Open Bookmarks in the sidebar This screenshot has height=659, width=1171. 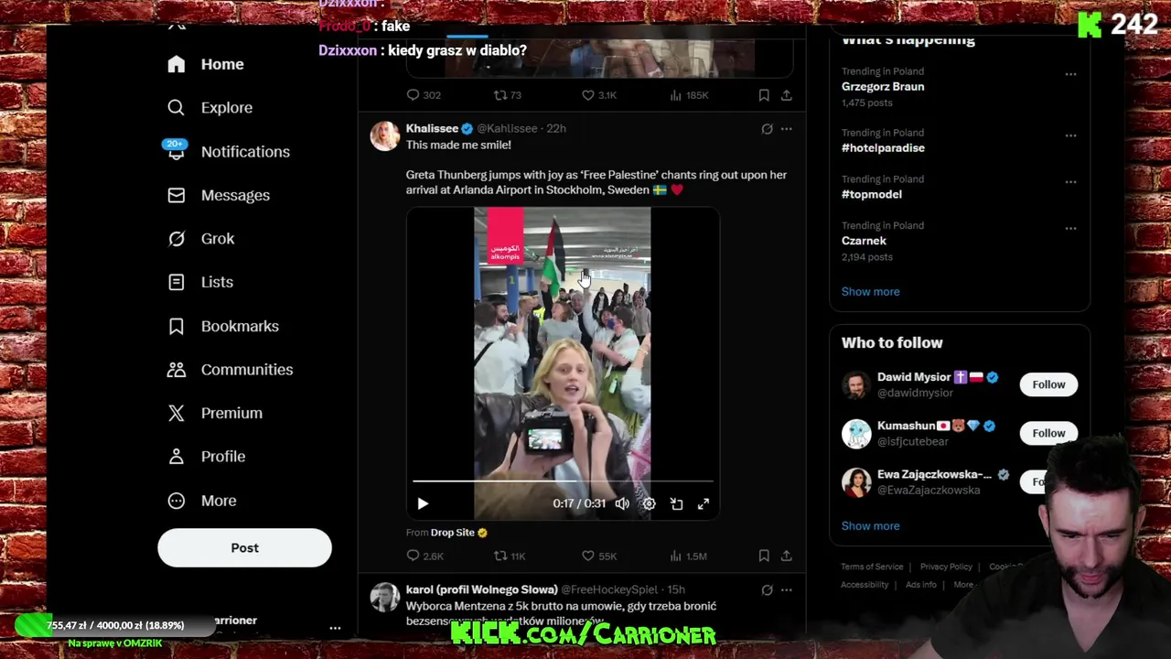pyautogui.click(x=223, y=326)
